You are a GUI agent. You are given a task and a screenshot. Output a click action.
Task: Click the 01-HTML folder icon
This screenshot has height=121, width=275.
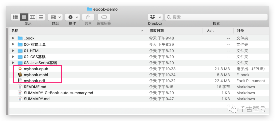click(20, 51)
